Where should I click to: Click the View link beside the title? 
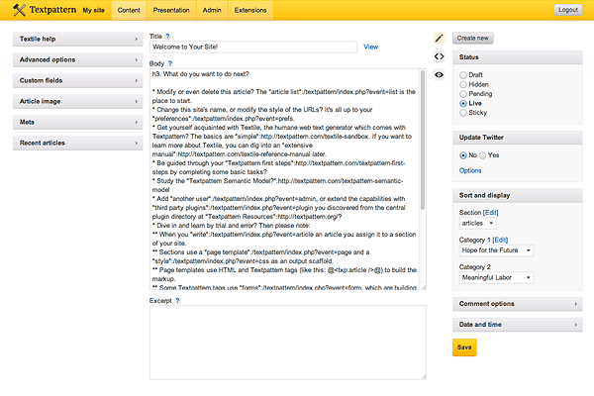point(370,47)
